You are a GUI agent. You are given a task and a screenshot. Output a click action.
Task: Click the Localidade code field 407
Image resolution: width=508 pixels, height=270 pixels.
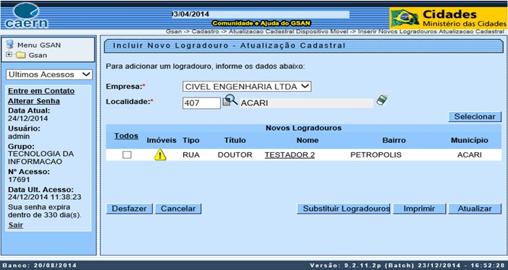pyautogui.click(x=201, y=103)
